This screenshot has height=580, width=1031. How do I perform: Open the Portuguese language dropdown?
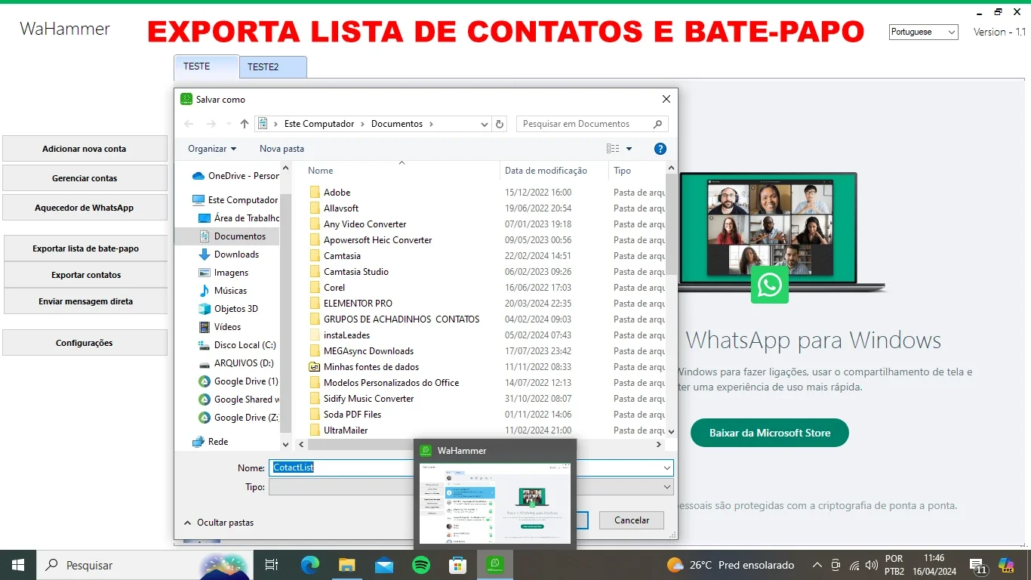[924, 32]
